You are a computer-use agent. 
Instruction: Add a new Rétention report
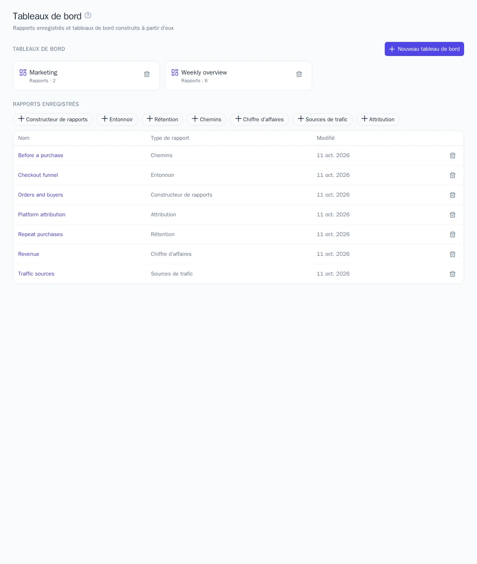[x=162, y=119]
